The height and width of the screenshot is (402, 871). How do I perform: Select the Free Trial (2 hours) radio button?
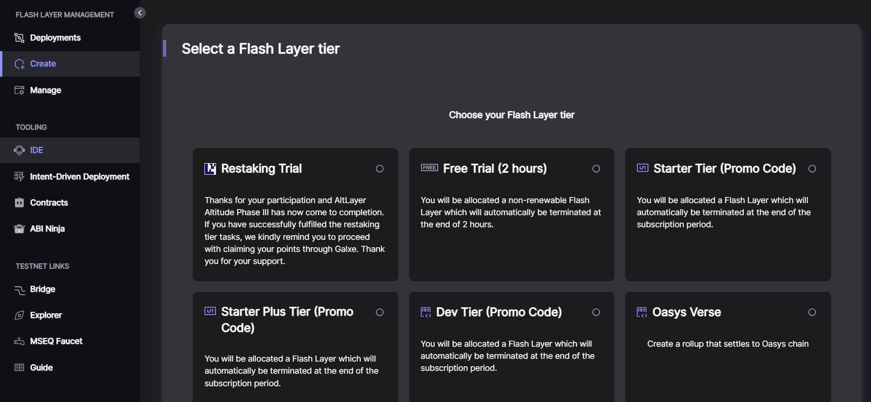point(596,169)
